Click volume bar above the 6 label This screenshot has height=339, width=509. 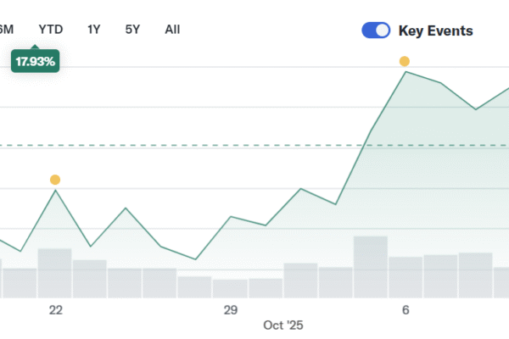click(405, 277)
